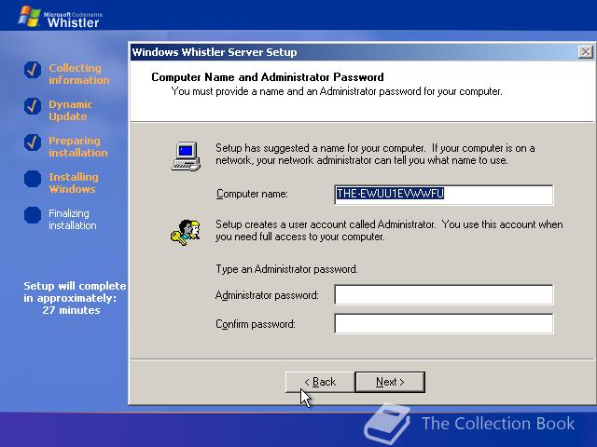The width and height of the screenshot is (597, 447).
Task: Click the "Dynamic Update" step text
Action: pyautogui.click(x=71, y=110)
